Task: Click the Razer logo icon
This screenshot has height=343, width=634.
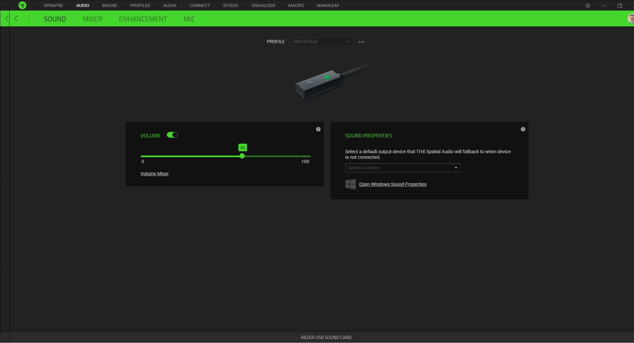Action: coord(22,5)
